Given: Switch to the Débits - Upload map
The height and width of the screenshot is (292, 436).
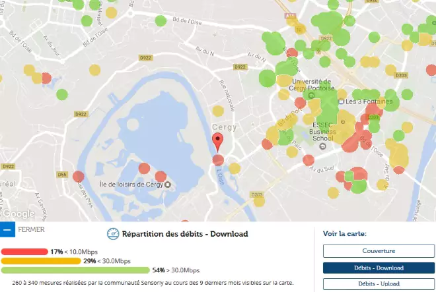Looking at the screenshot, I should tap(378, 284).
